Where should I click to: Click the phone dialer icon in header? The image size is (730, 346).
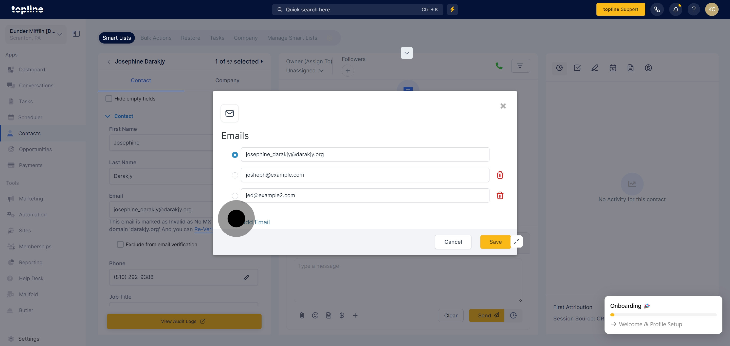(657, 9)
